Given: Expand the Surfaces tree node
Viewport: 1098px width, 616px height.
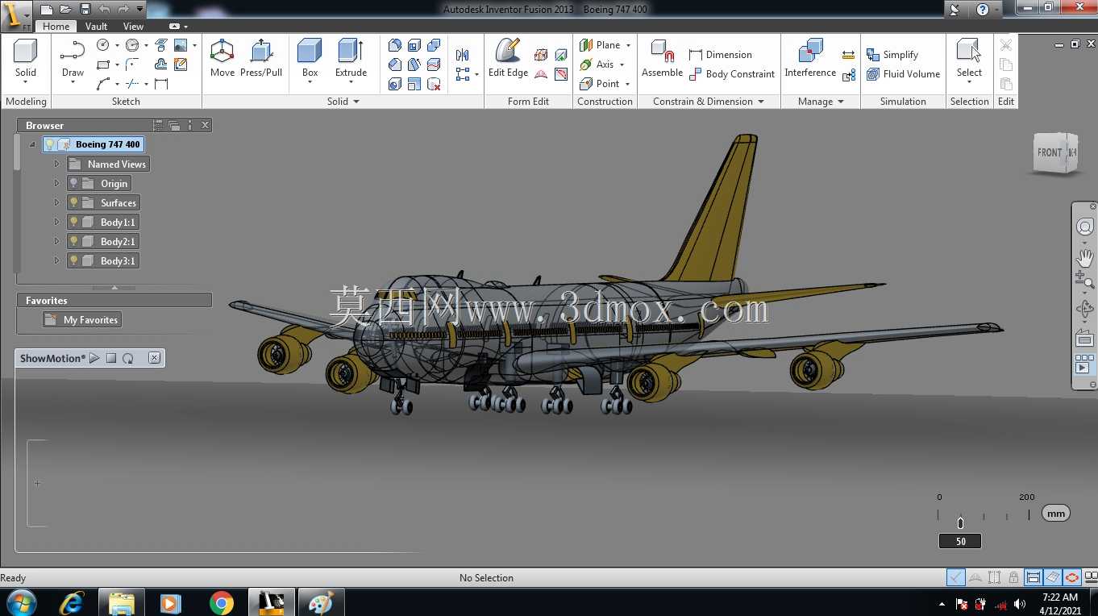Looking at the screenshot, I should pos(56,202).
